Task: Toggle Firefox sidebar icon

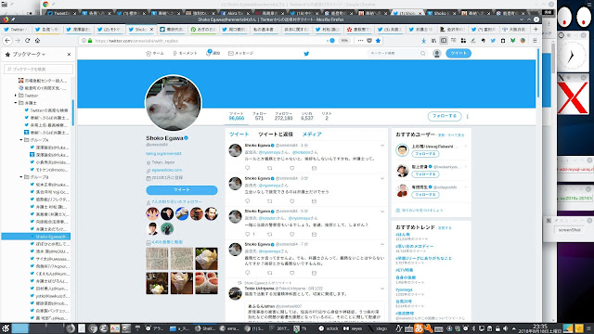Action: click(x=444, y=41)
